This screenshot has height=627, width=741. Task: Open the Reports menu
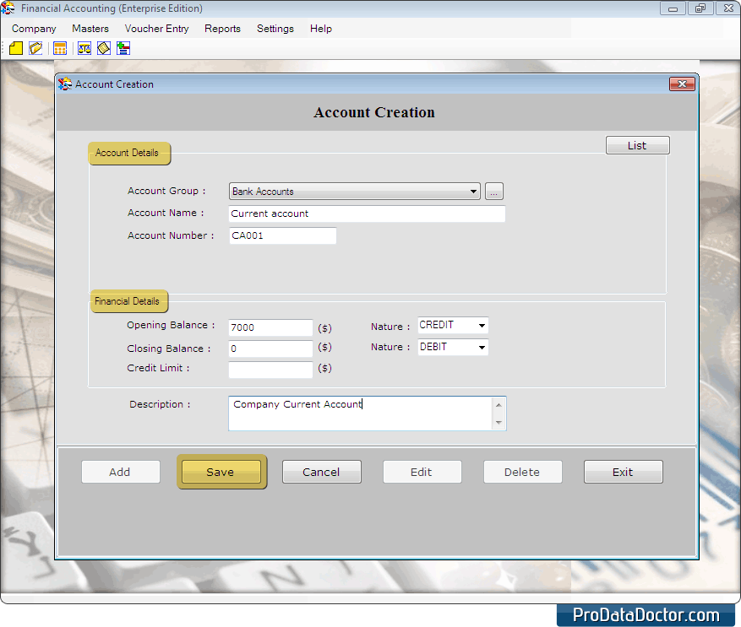point(222,29)
